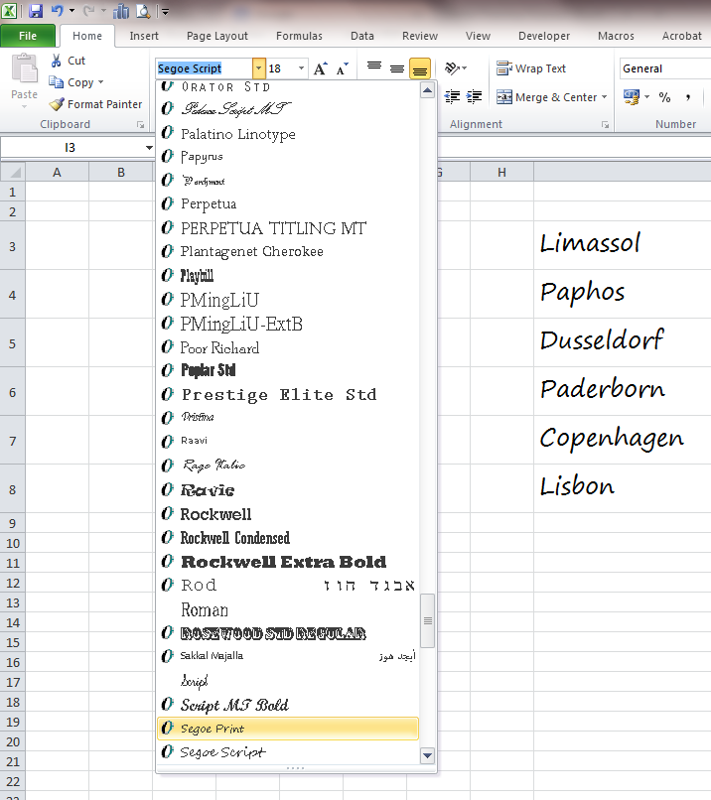Switch to the Page Layout tab
This screenshot has width=711, height=800.
[216, 36]
